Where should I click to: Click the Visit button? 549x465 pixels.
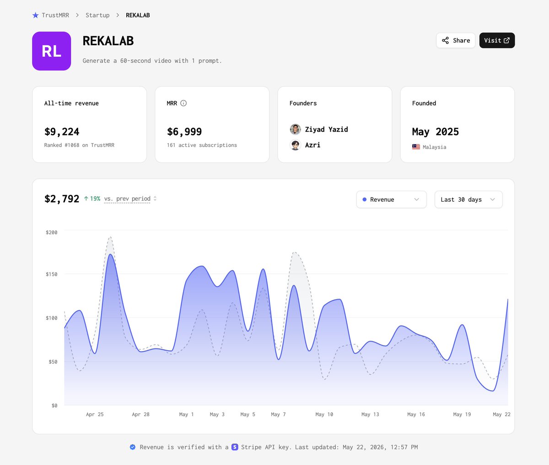pos(497,40)
